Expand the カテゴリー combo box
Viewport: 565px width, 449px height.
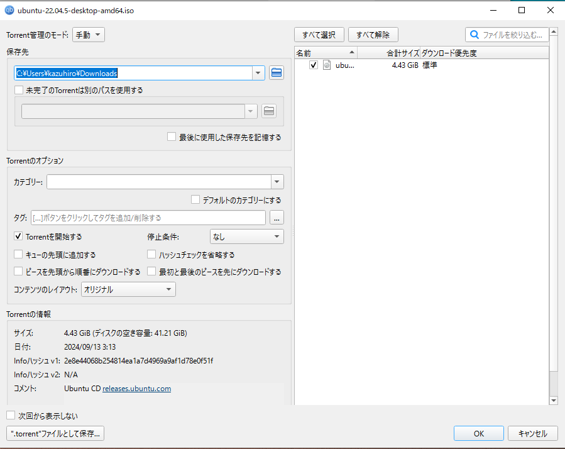[x=277, y=182]
